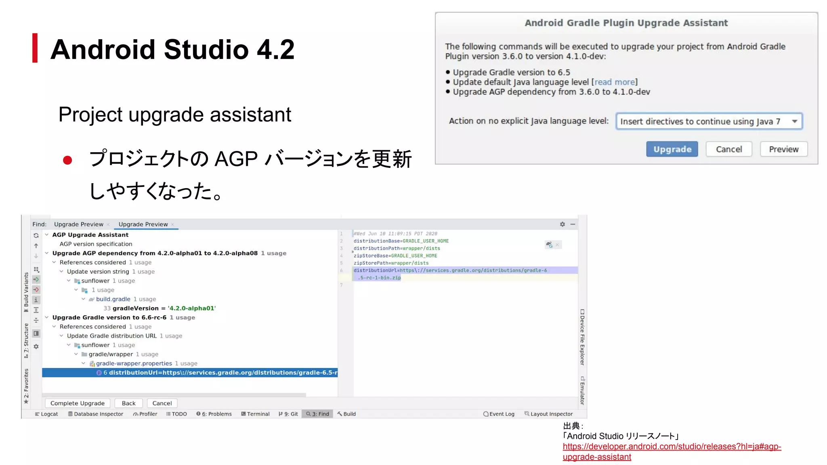Open the Group By options icon
Viewport: 827px width, 465px height.
[36, 269]
